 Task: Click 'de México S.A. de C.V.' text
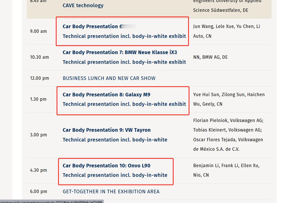point(216,149)
